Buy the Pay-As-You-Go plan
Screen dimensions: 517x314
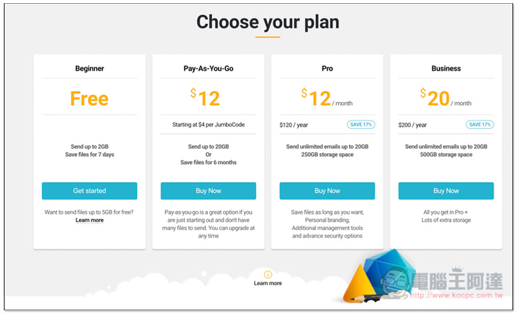(208, 191)
